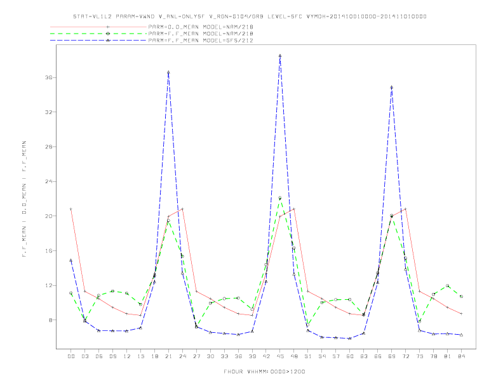Click the y-axis tick label 20

[x=49, y=216]
